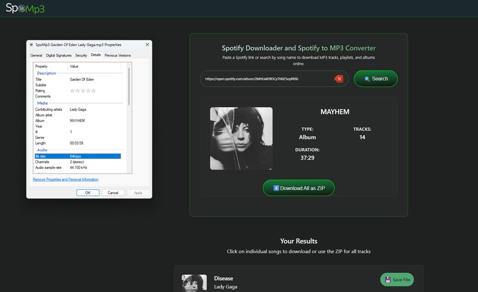Select the Disease song title
The image size is (478, 292).
(223, 278)
